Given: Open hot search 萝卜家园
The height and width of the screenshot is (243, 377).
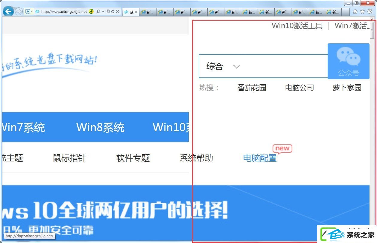Looking at the screenshot, I should tap(347, 88).
